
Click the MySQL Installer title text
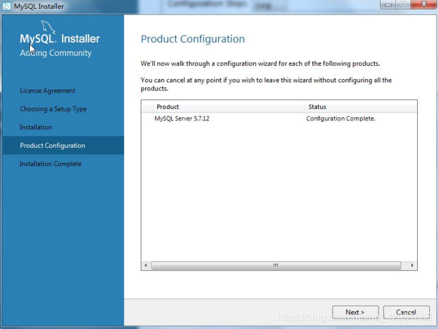click(39, 6)
